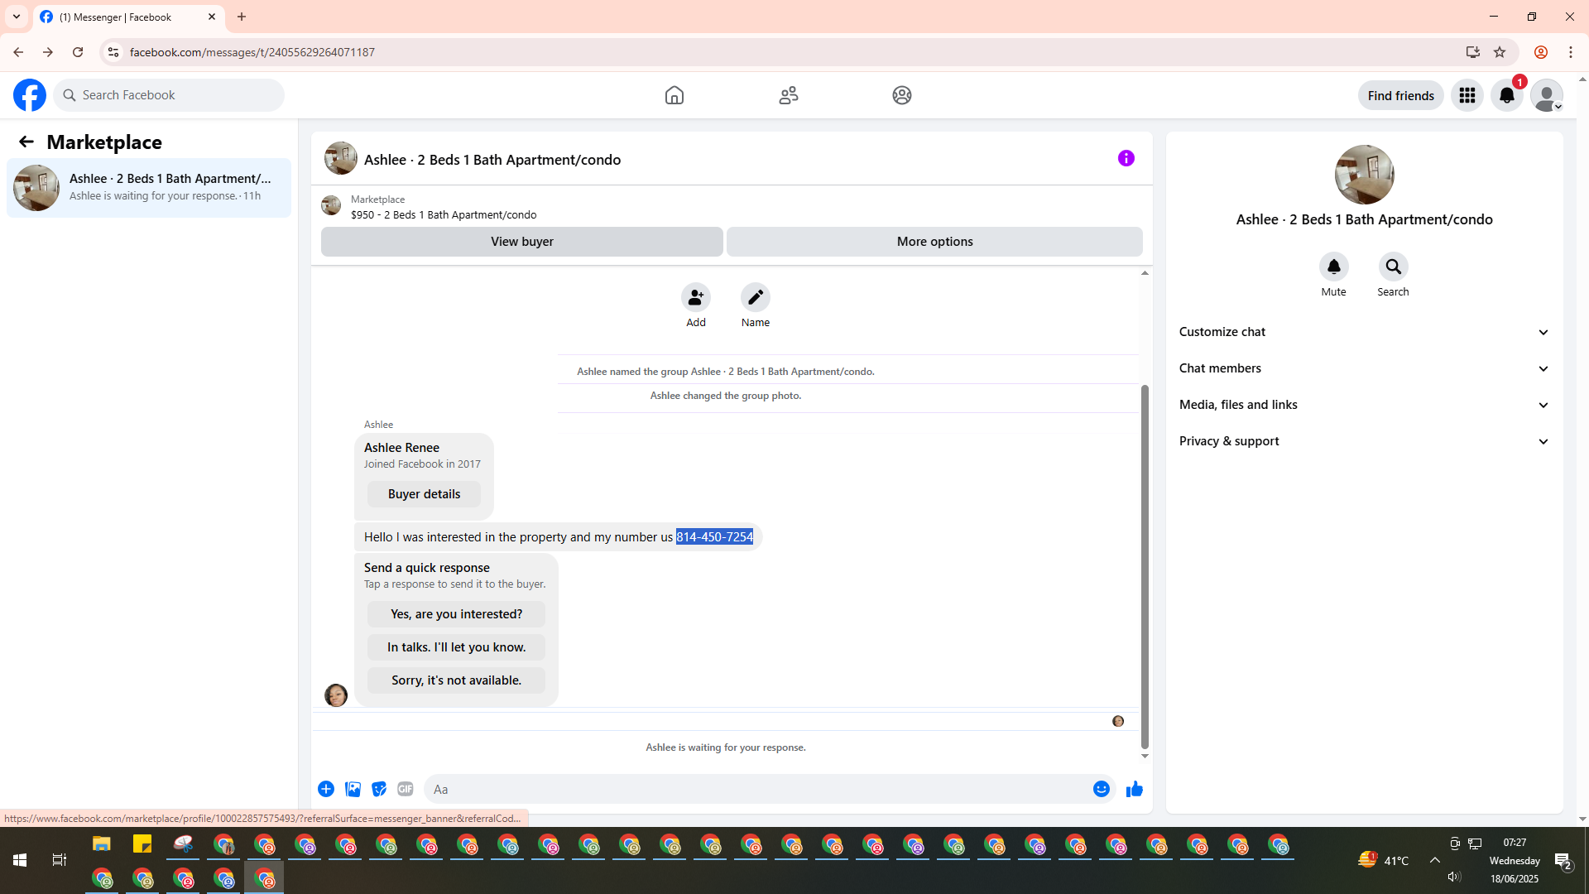Open Buyer details
Viewport: 1589px width, 894px height.
(x=425, y=494)
